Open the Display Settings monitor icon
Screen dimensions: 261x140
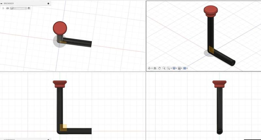point(174,68)
